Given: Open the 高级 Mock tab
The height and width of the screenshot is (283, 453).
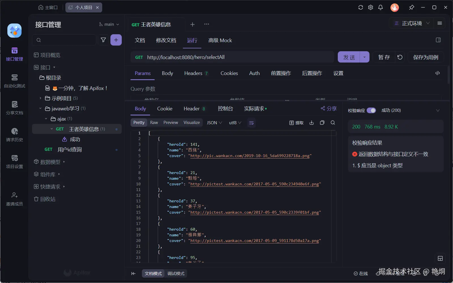Looking at the screenshot, I should [220, 40].
